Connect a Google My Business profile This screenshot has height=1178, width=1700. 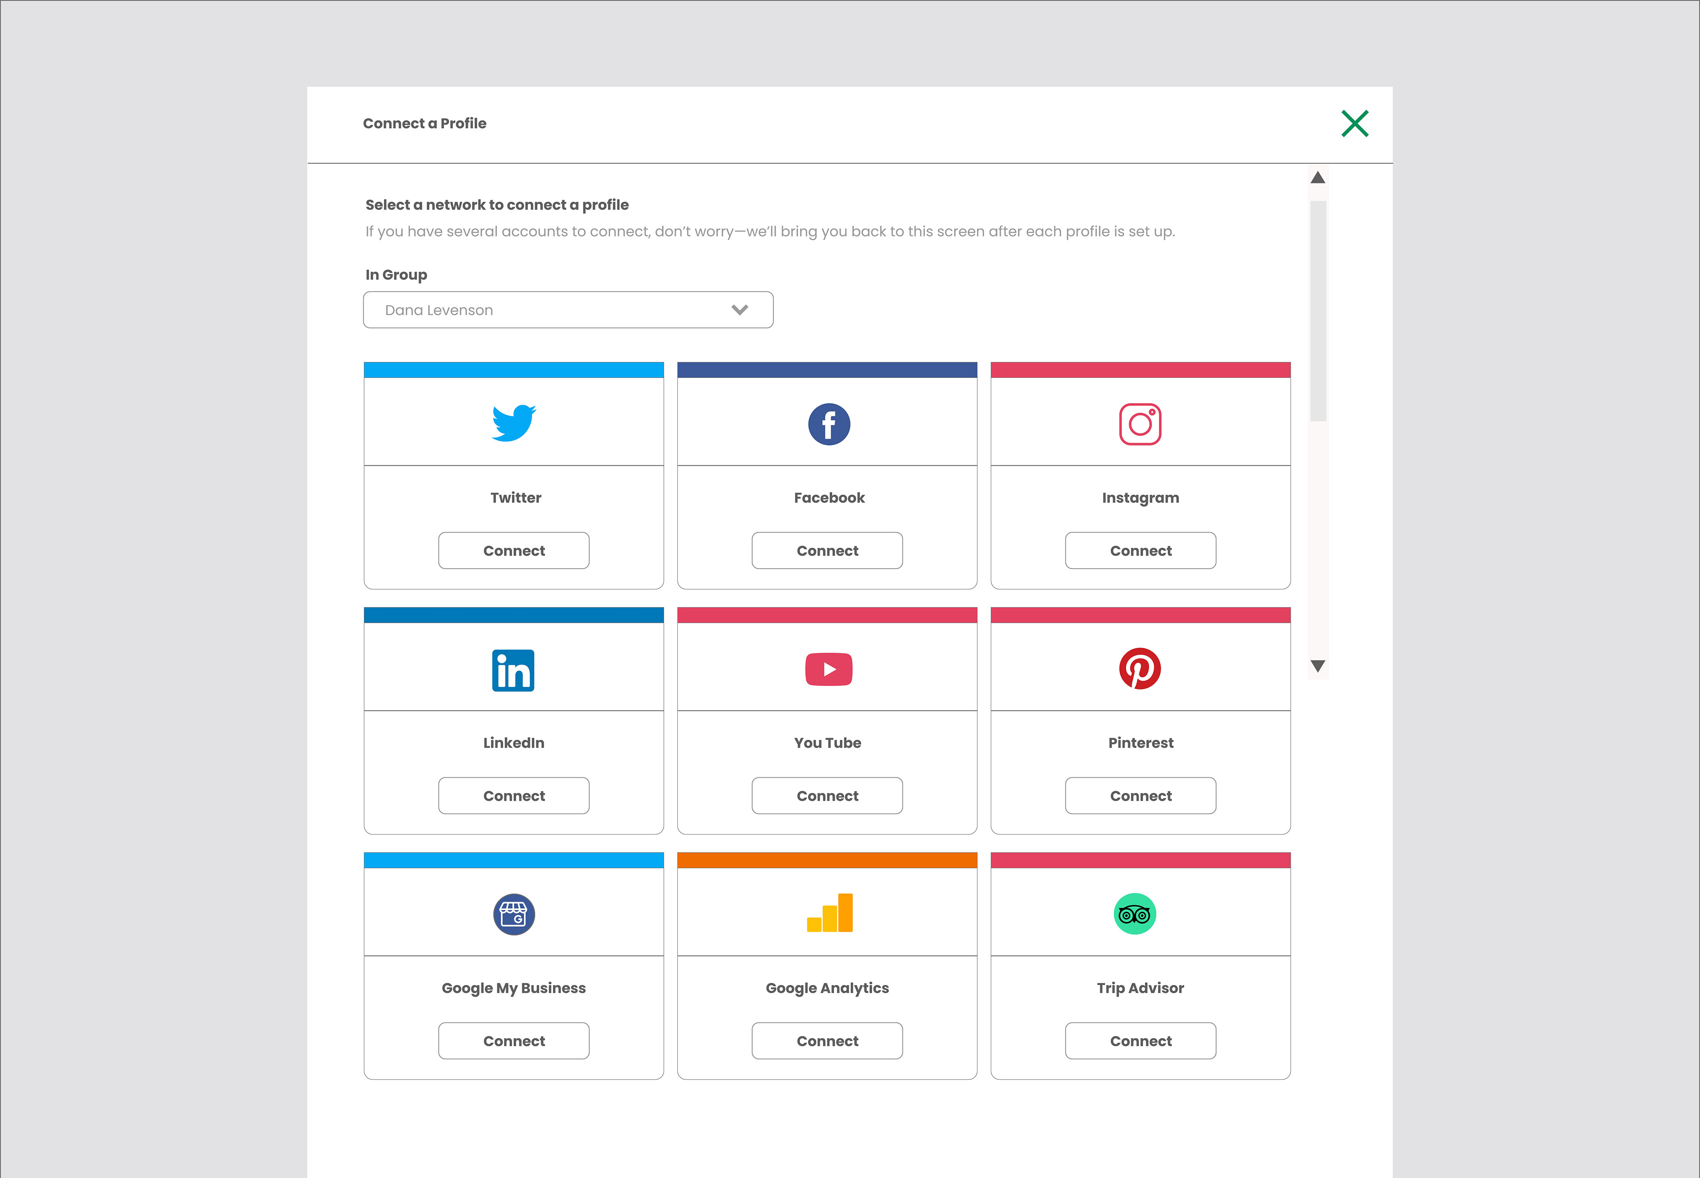(x=514, y=1041)
